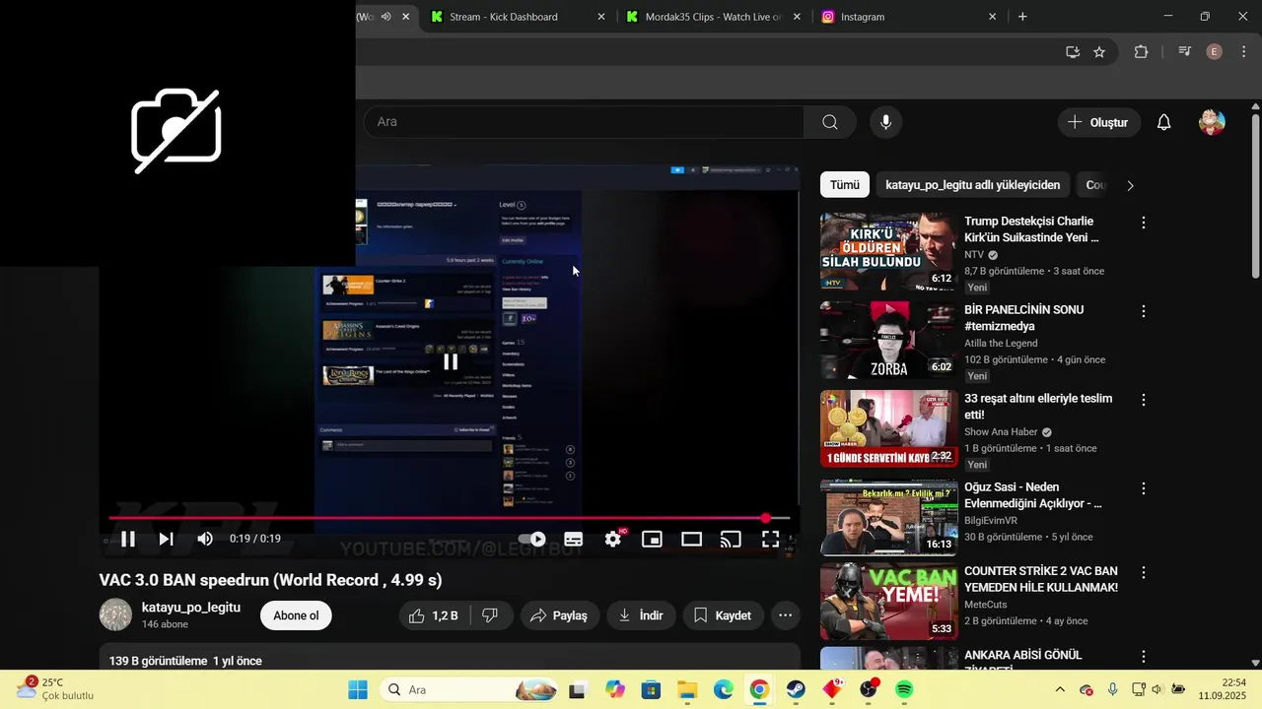
Task: Open File Explorer from the taskbar
Action: click(x=687, y=690)
